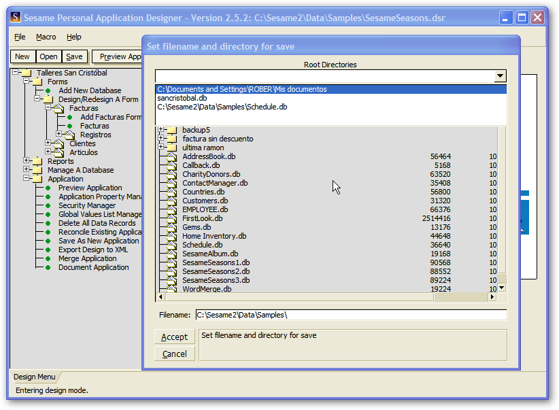This screenshot has height=410, width=559.
Task: Click the Callback.db file icon
Action: pos(172,165)
